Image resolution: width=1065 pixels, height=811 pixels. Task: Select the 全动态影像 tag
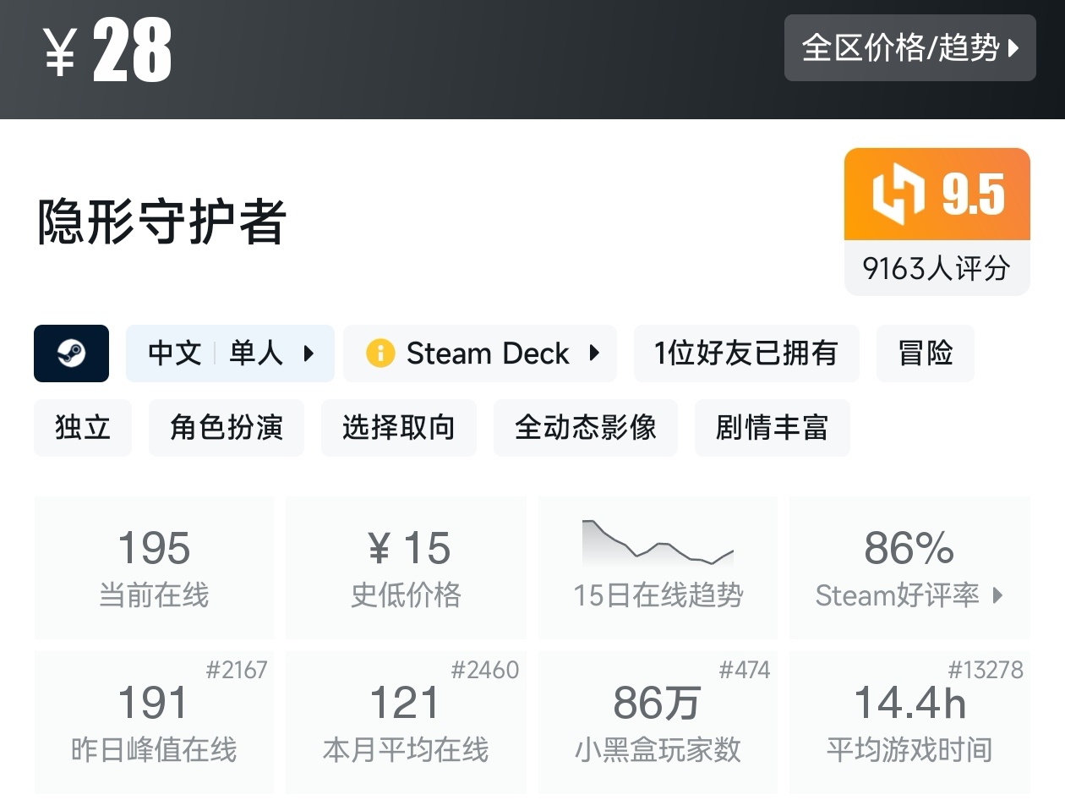tap(586, 428)
